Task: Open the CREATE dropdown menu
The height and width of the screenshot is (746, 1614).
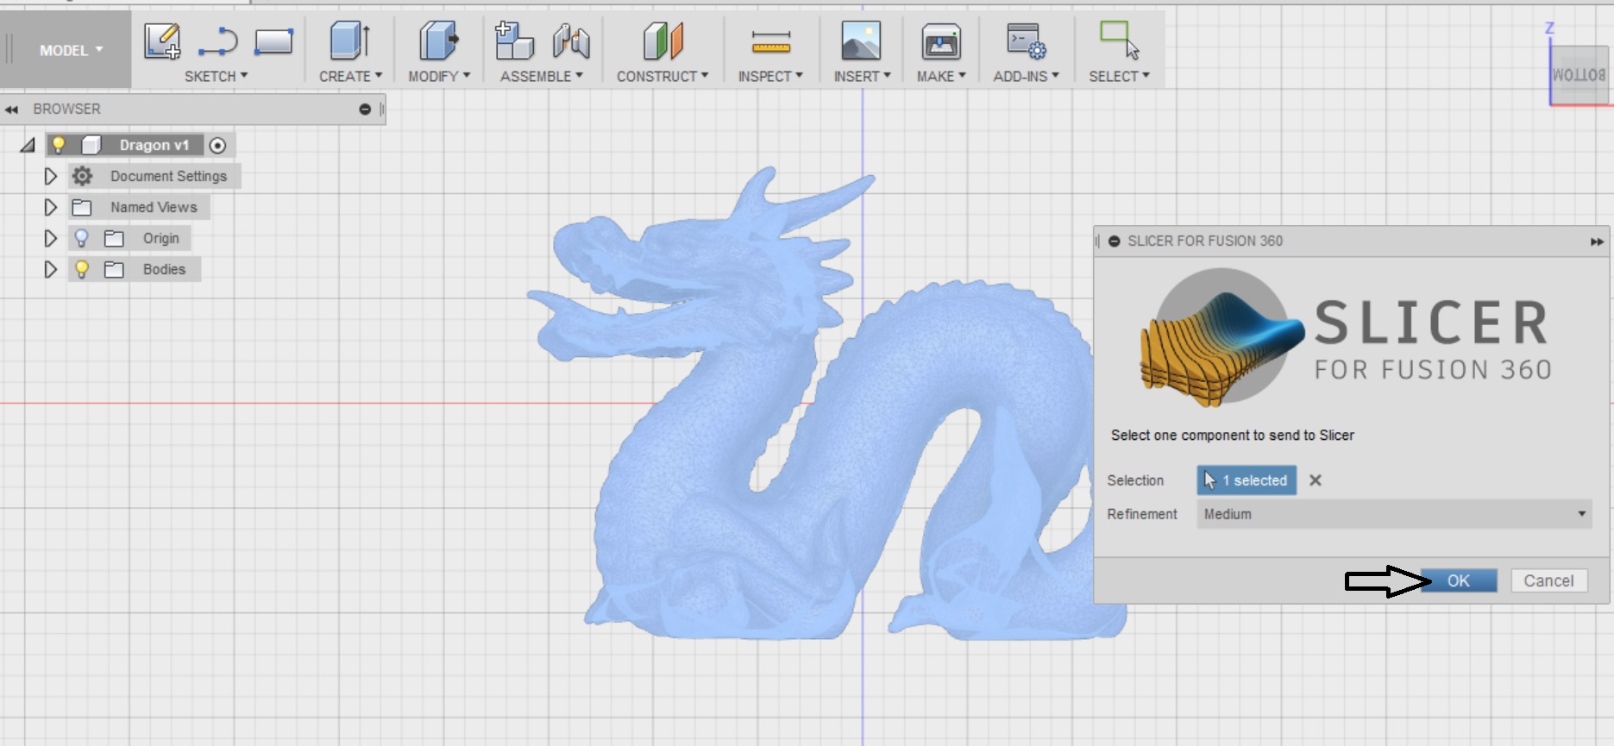Action: 350,76
